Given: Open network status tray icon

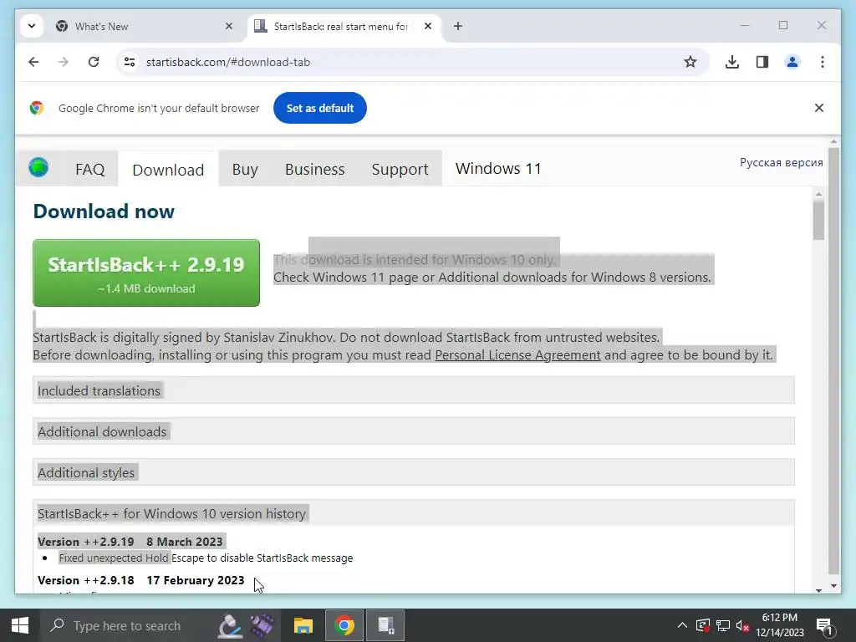Looking at the screenshot, I should tap(723, 625).
